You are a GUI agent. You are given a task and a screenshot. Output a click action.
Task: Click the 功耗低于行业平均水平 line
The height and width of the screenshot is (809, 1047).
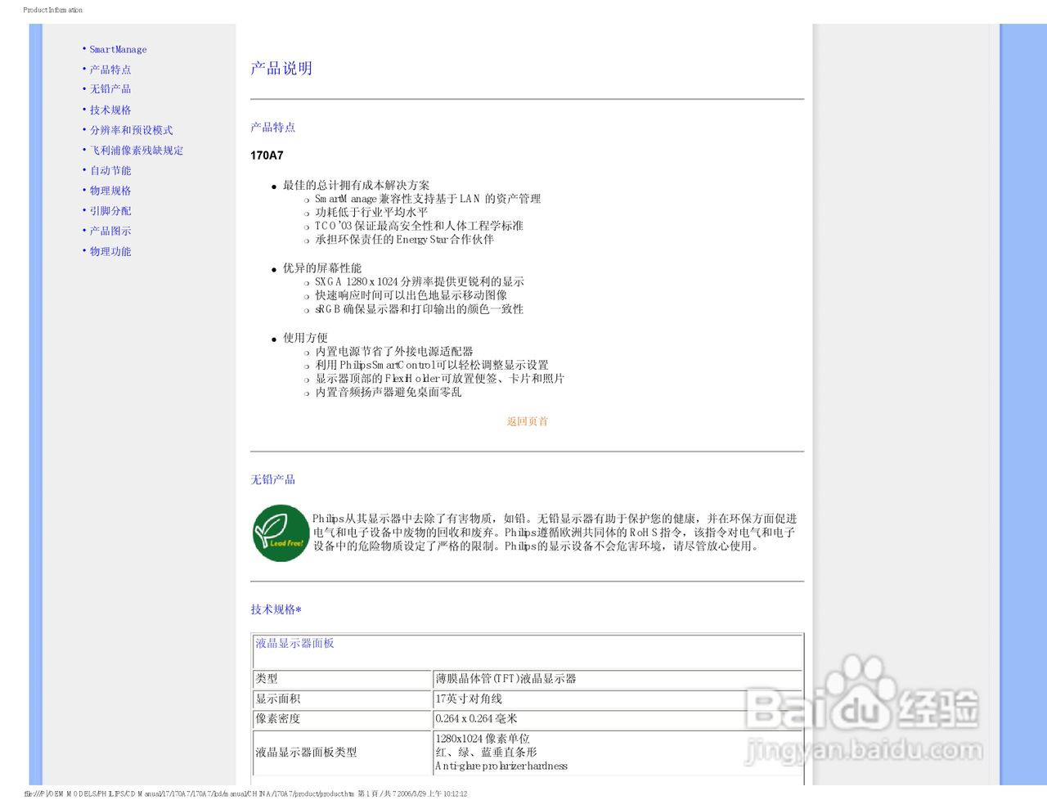(371, 212)
